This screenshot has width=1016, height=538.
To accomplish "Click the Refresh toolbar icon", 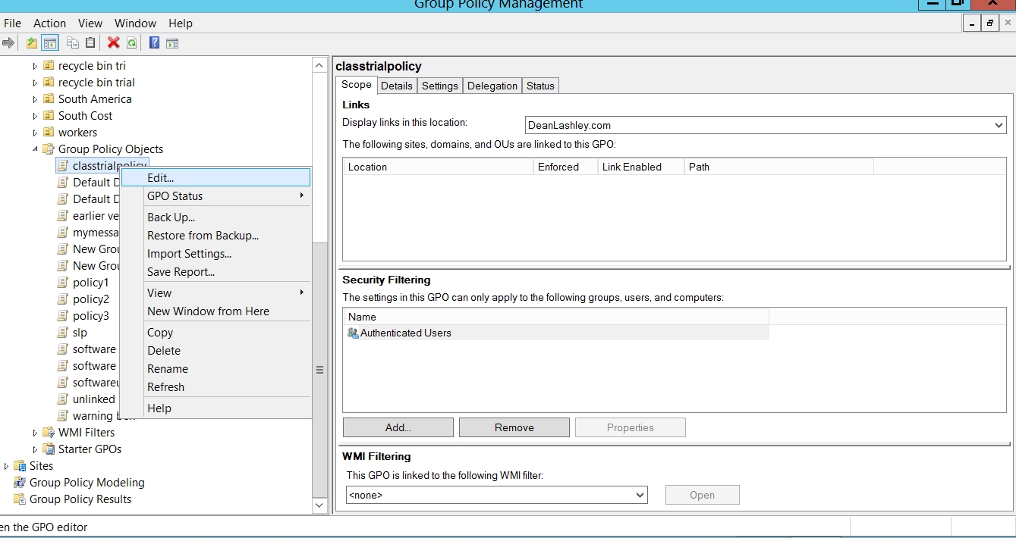I will tap(132, 43).
